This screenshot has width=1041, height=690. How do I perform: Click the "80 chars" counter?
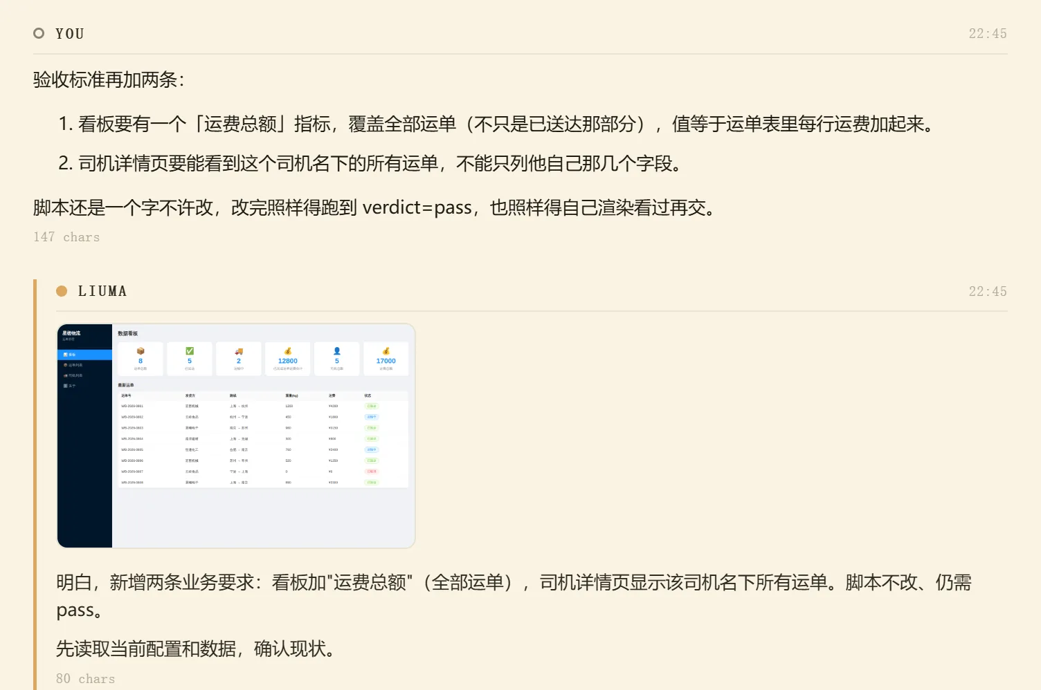point(86,679)
